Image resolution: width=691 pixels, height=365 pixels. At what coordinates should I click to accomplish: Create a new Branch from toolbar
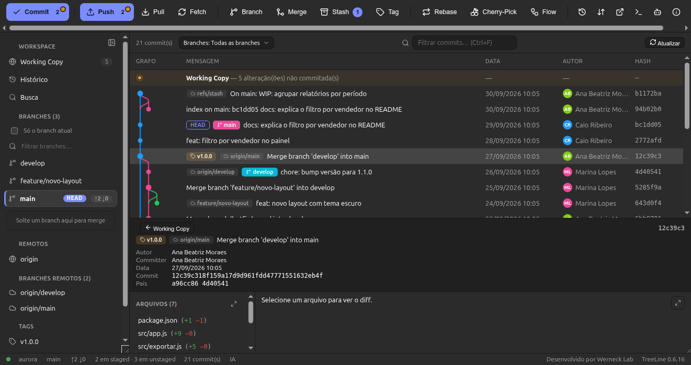(x=246, y=12)
